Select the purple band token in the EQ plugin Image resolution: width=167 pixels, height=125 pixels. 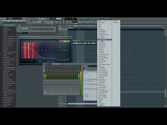pyautogui.click(x=60, y=41)
